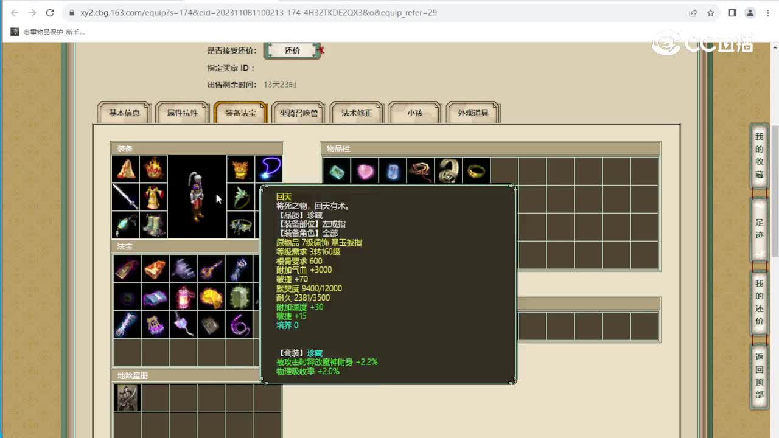Viewport: 779px width, 438px height.
Task: Open the browser profile avatar
Action: point(750,13)
